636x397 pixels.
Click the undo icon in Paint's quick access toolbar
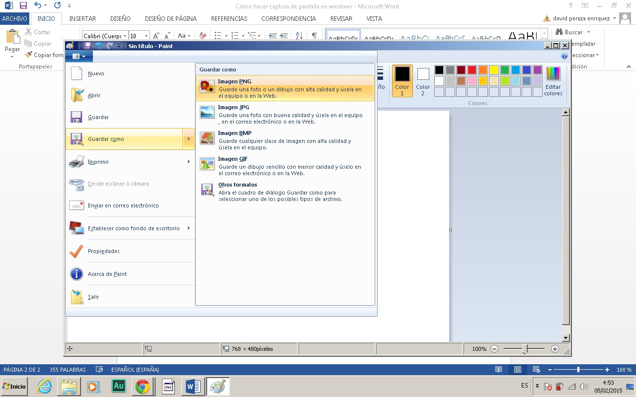point(99,46)
